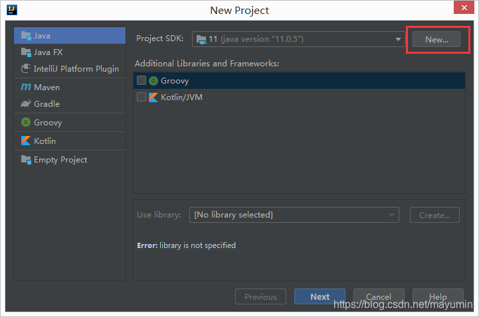Click the Kotlin/JVM icon in frameworks list
The width and height of the screenshot is (479, 317).
(153, 97)
